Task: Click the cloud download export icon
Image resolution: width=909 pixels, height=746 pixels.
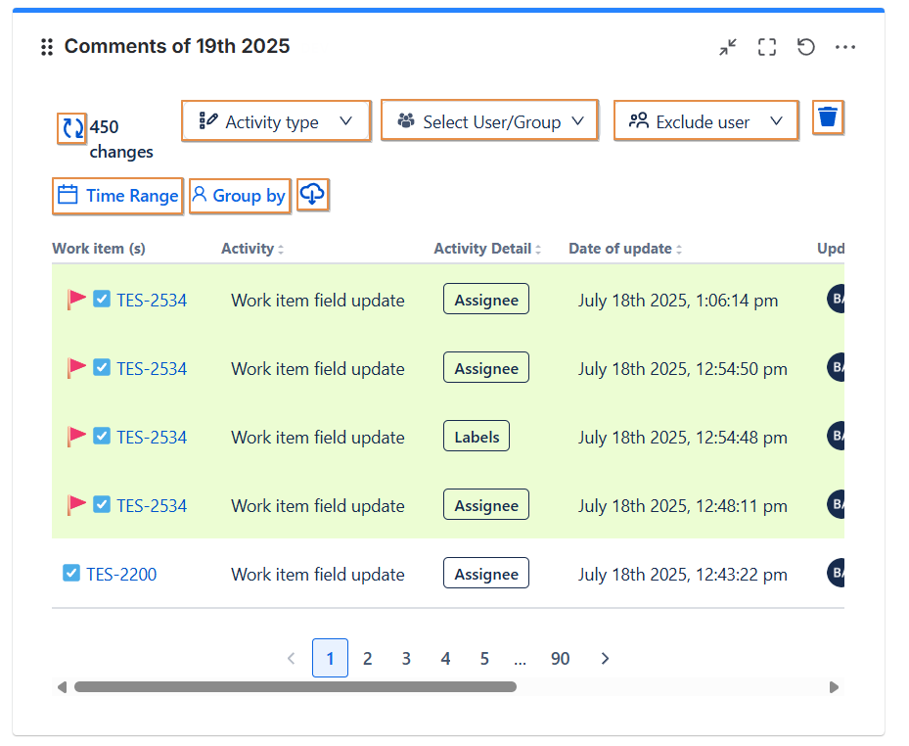Action: (311, 195)
